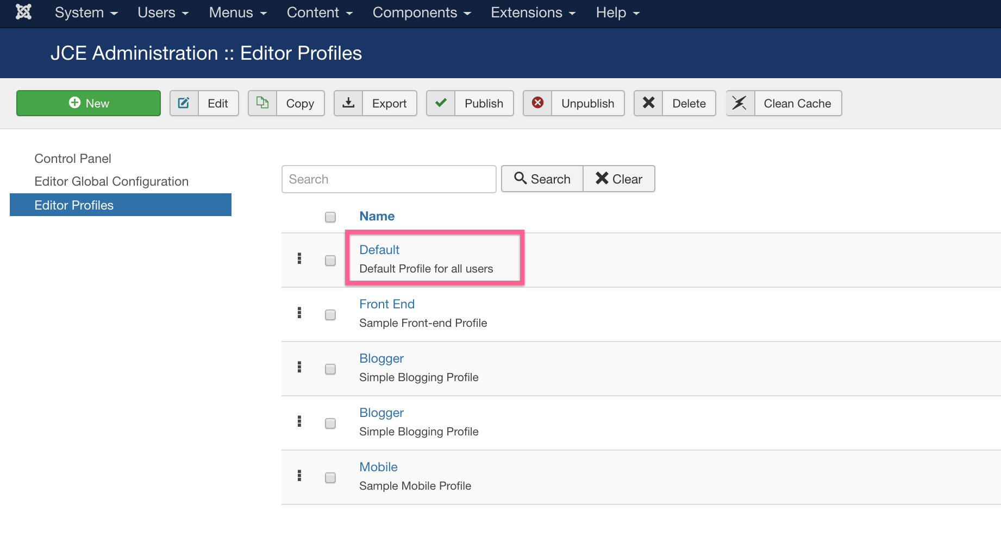Create a New profile
Screen dimensions: 1001x544
click(x=89, y=103)
